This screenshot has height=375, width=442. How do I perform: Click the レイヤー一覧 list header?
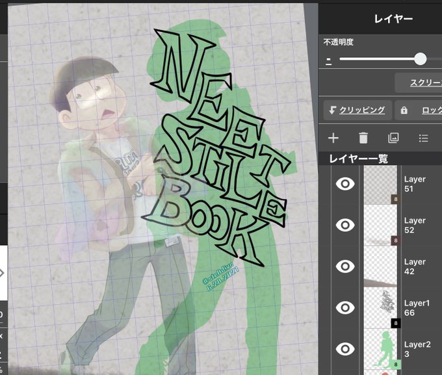[359, 159]
